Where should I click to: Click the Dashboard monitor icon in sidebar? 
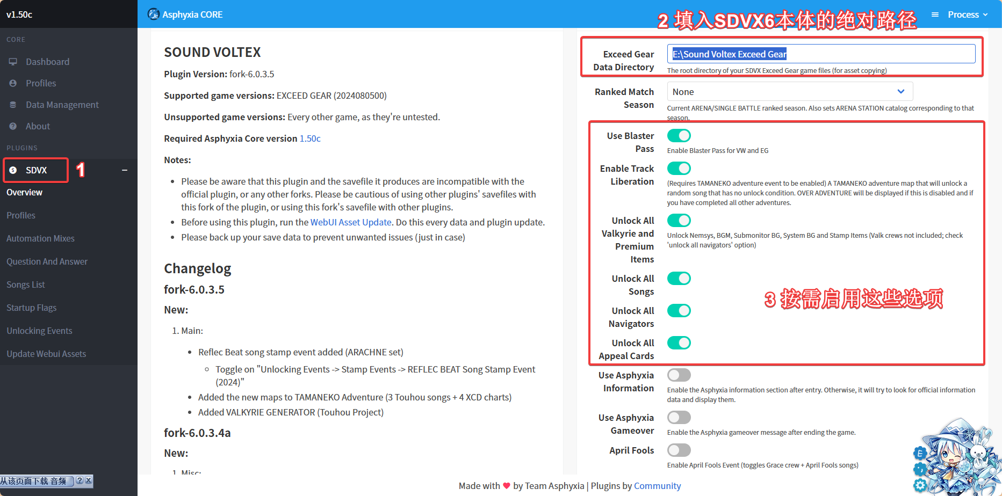13,62
